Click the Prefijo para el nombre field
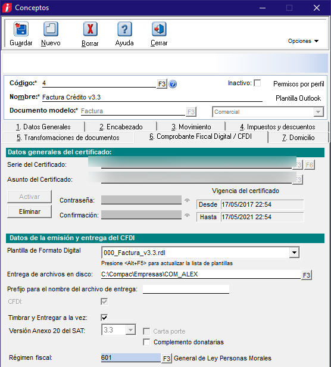This screenshot has height=367, width=331. (186, 289)
